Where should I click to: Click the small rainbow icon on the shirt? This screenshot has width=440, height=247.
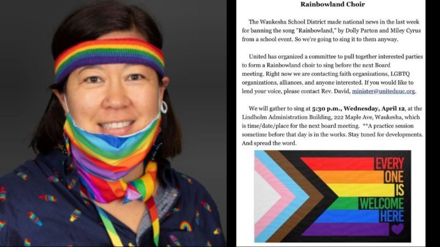pyautogui.click(x=186, y=226)
